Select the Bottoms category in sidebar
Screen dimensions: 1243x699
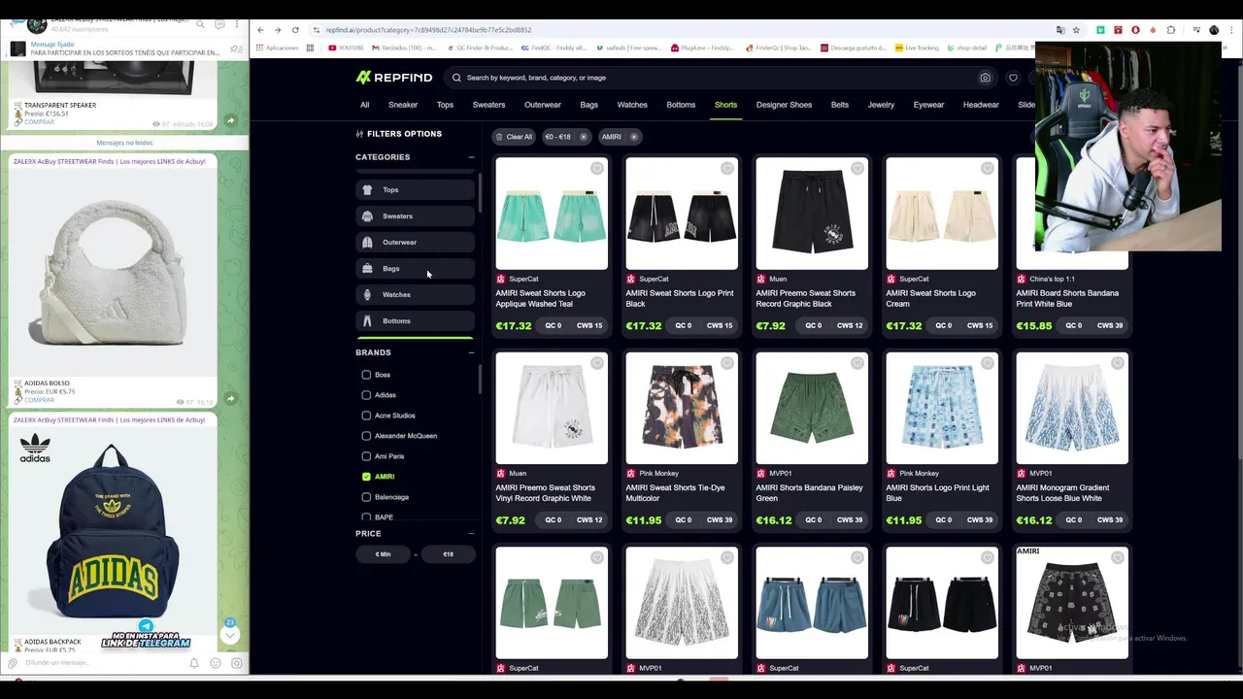pos(415,320)
